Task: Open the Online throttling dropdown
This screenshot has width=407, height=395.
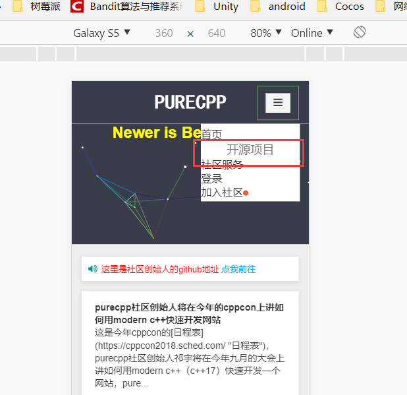Action: click(x=312, y=33)
